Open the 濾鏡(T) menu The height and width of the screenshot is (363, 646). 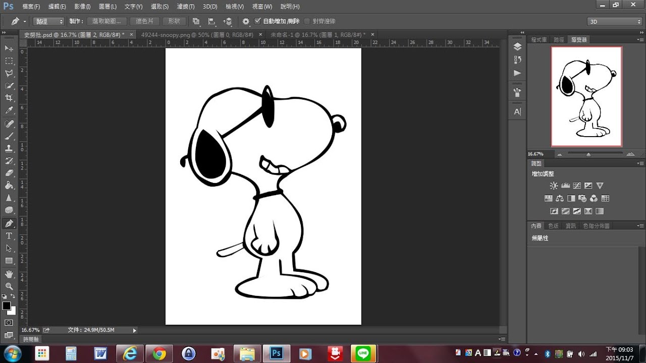(x=186, y=7)
